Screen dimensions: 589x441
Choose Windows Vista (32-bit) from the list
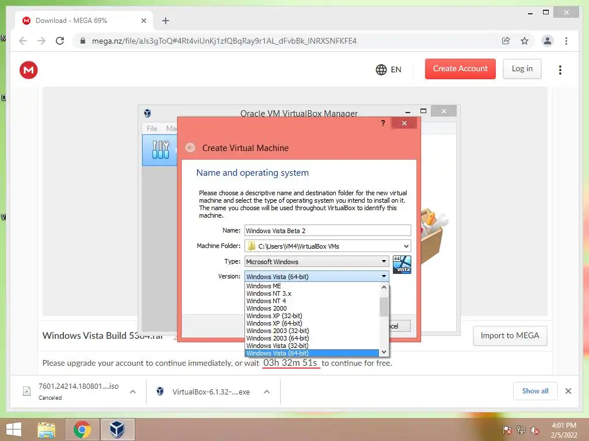[x=312, y=346]
